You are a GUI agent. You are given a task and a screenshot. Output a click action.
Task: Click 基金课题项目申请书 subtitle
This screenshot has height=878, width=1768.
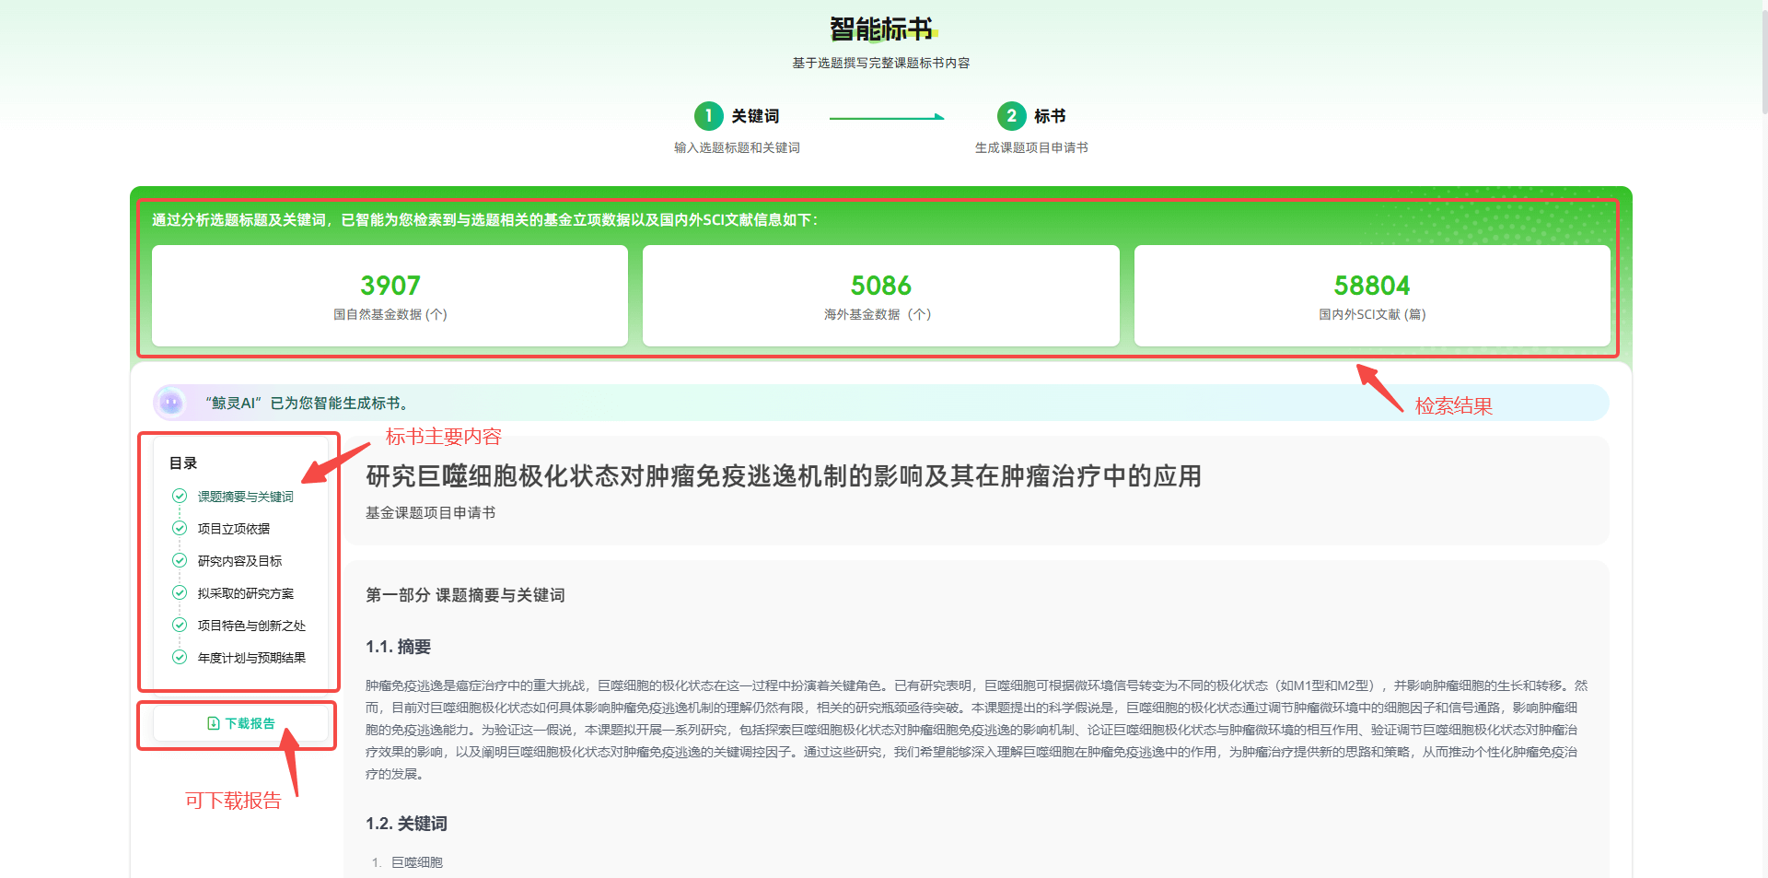pyautogui.click(x=430, y=512)
